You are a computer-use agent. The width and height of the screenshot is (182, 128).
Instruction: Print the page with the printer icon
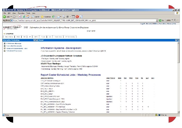pos(64,17)
